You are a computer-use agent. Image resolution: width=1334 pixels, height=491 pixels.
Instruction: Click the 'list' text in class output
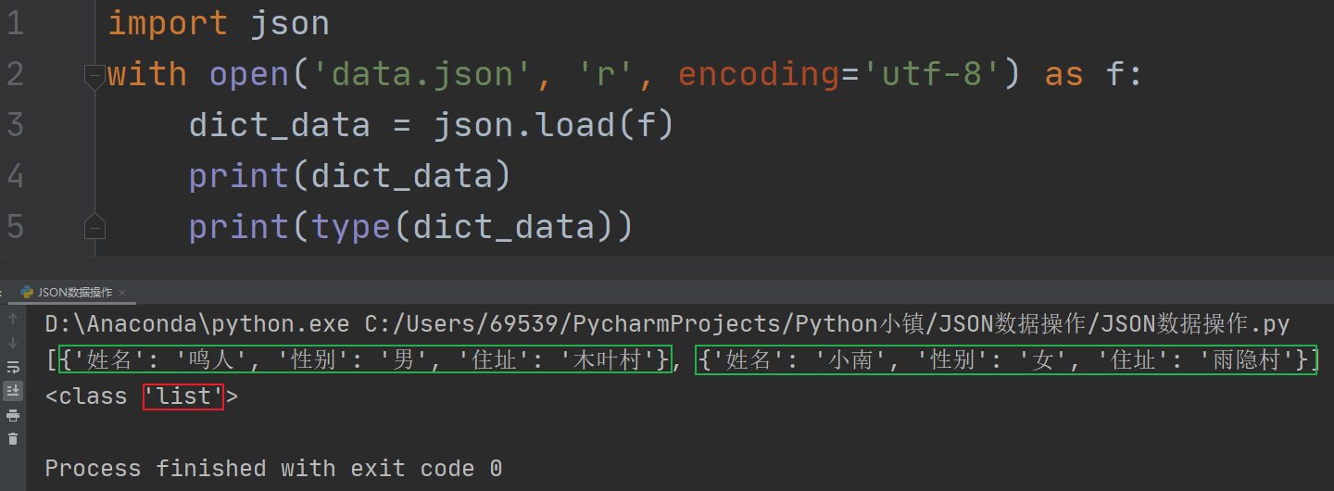pos(183,397)
